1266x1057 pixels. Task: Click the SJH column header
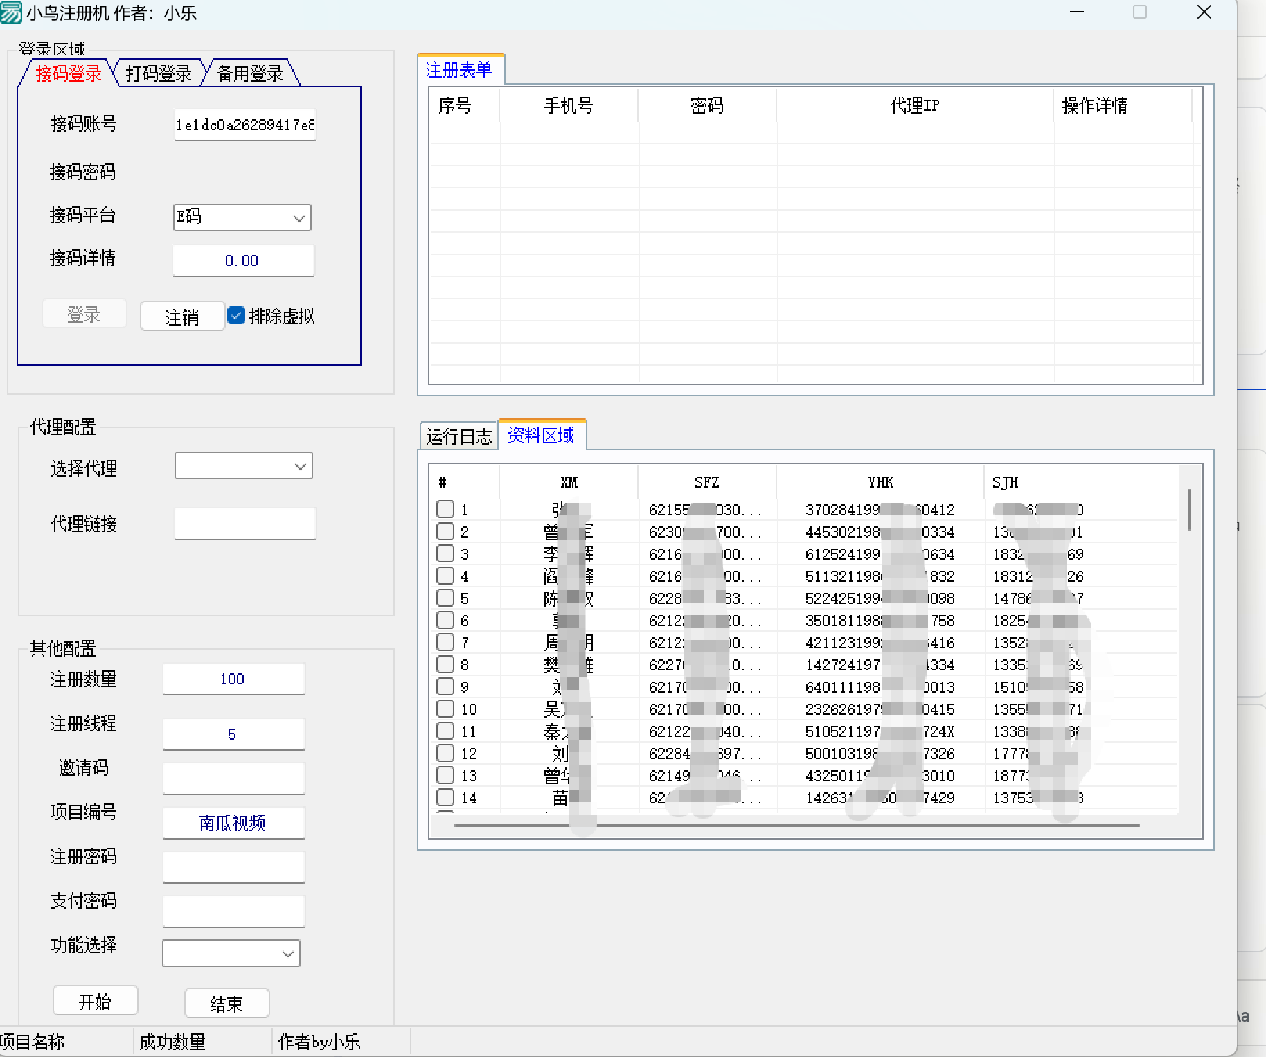coord(1080,482)
